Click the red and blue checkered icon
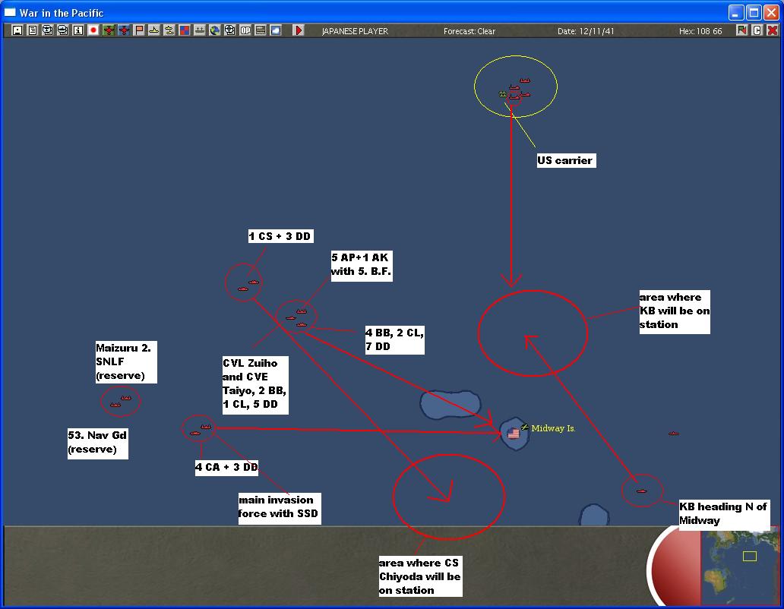 (x=185, y=30)
